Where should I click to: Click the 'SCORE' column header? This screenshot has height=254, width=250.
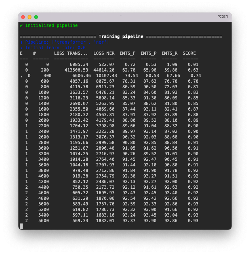click(x=189, y=53)
